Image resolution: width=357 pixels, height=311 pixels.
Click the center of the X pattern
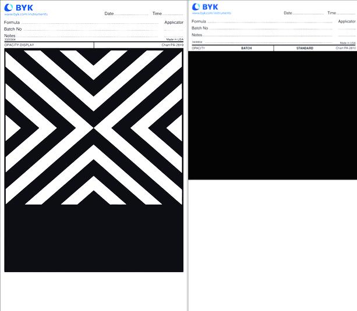[x=94, y=128]
